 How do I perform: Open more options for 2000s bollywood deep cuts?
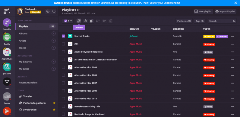pyautogui.click(x=233, y=52)
